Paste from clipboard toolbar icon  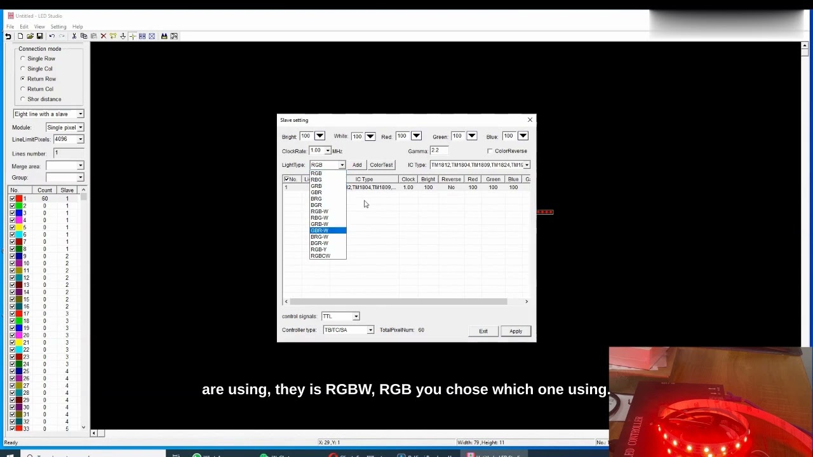click(93, 36)
